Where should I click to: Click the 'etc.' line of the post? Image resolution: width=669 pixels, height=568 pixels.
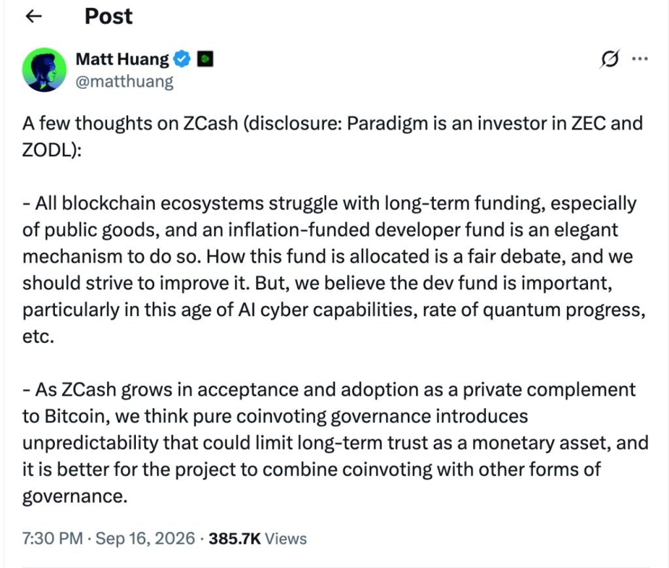point(39,337)
